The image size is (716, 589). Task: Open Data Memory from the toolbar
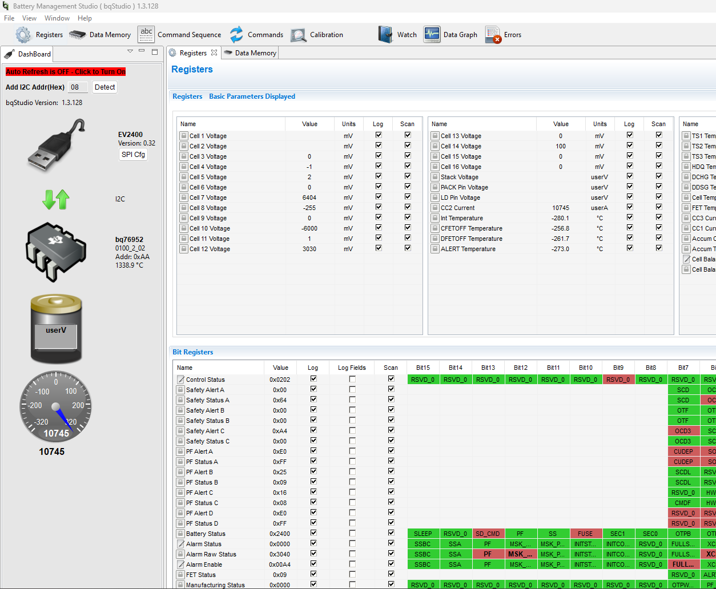pyautogui.click(x=77, y=35)
